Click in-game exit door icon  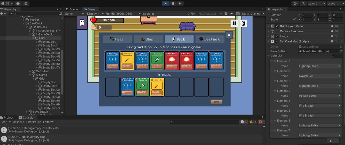(x=243, y=23)
